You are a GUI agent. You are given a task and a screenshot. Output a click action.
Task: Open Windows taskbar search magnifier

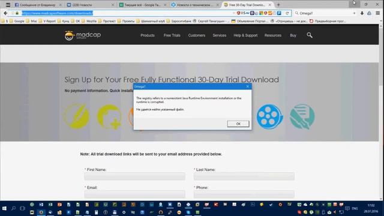click(x=13, y=208)
